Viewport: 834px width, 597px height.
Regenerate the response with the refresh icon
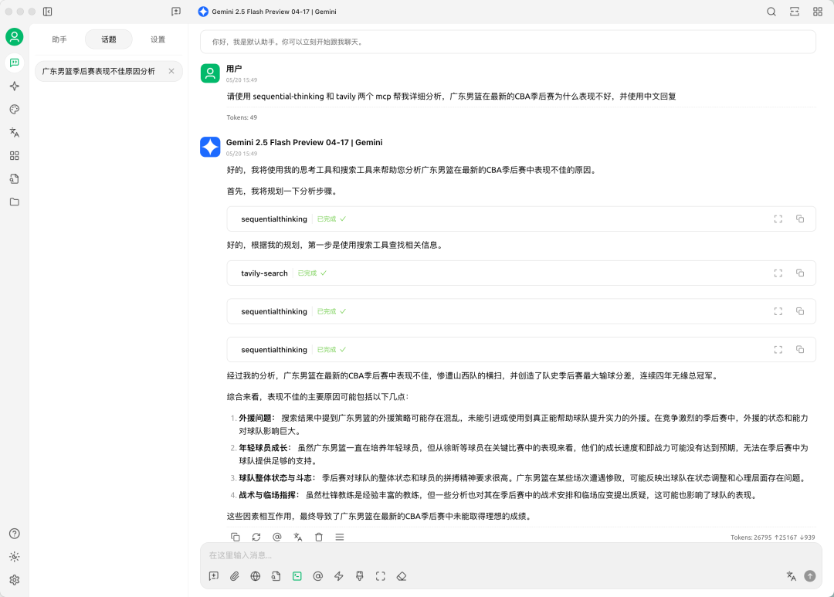pos(256,537)
